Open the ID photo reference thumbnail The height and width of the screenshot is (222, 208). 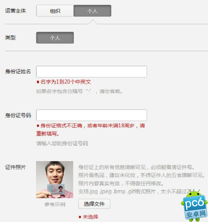pyautogui.click(x=55, y=179)
